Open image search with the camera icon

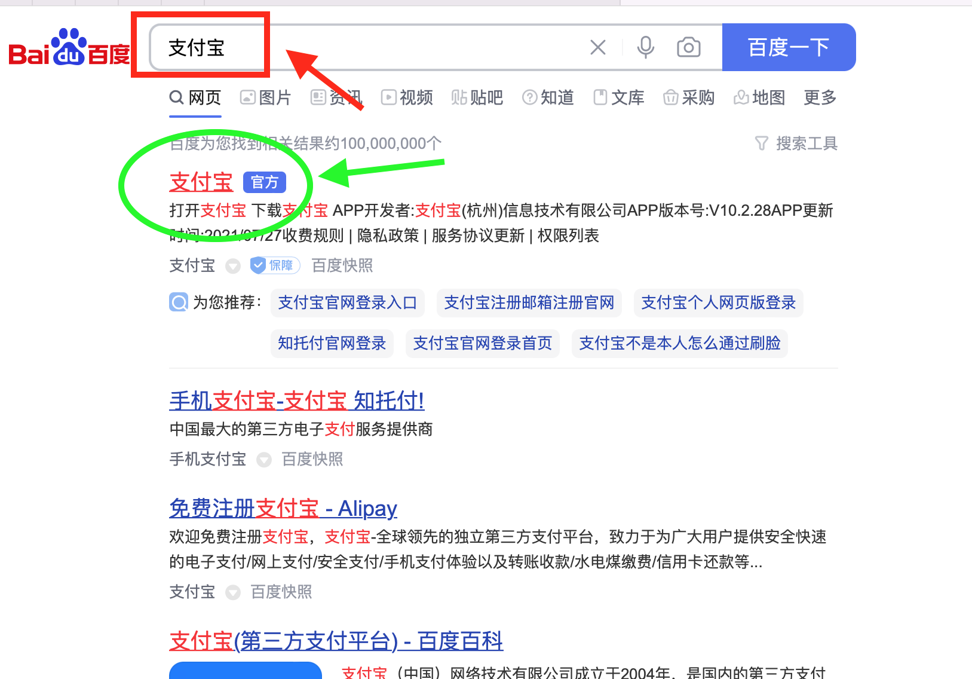(x=689, y=47)
